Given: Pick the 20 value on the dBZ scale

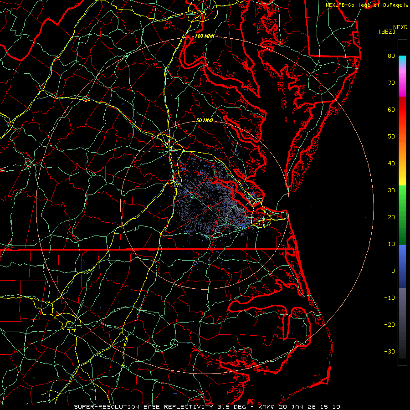Looking at the screenshot, I should point(391,217).
